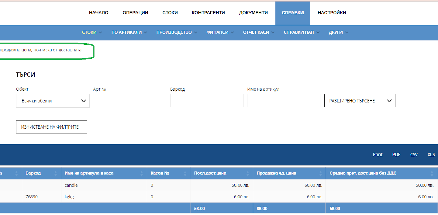Screen dimensions: 438x215
Task: Click the Име на артикул input field
Action: tap(284, 101)
